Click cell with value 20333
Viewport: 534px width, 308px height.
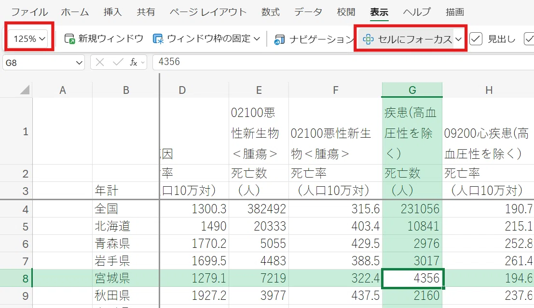click(259, 226)
